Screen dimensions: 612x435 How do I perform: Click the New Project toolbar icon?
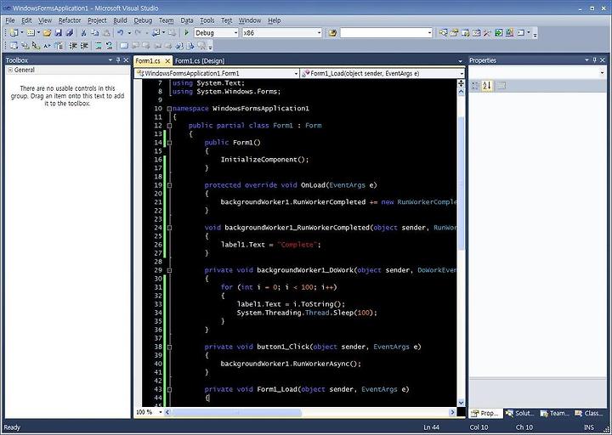pos(14,33)
